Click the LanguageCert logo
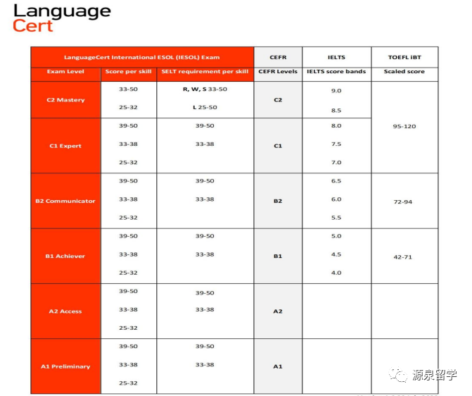Viewport: 472px width, 396px height. (x=62, y=18)
